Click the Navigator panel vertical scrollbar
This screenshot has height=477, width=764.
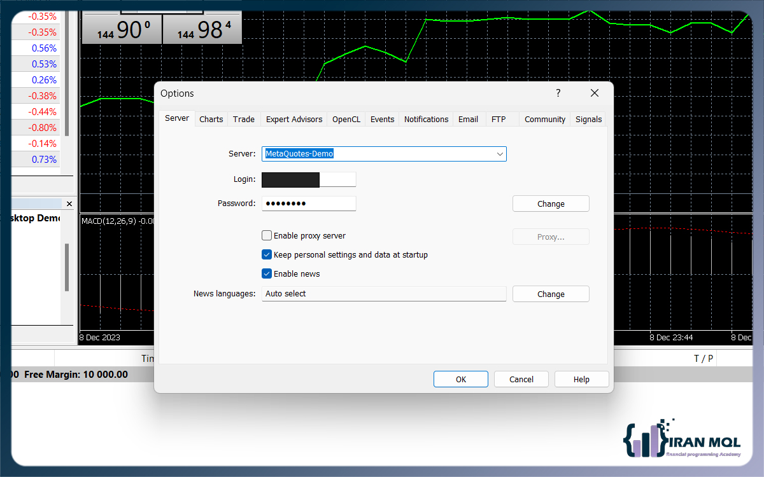point(67,267)
